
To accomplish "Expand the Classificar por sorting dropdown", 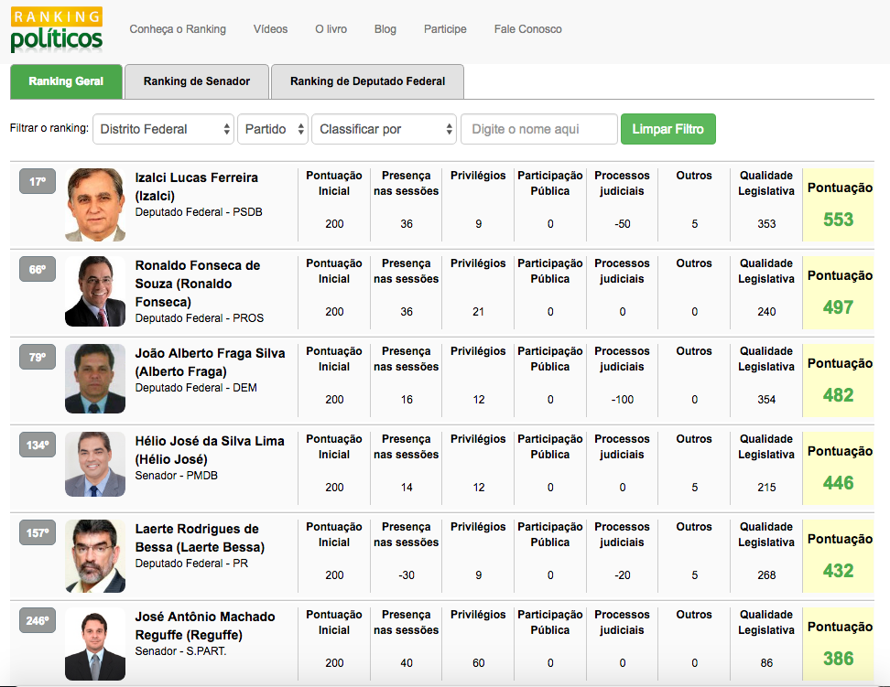I will (384, 129).
